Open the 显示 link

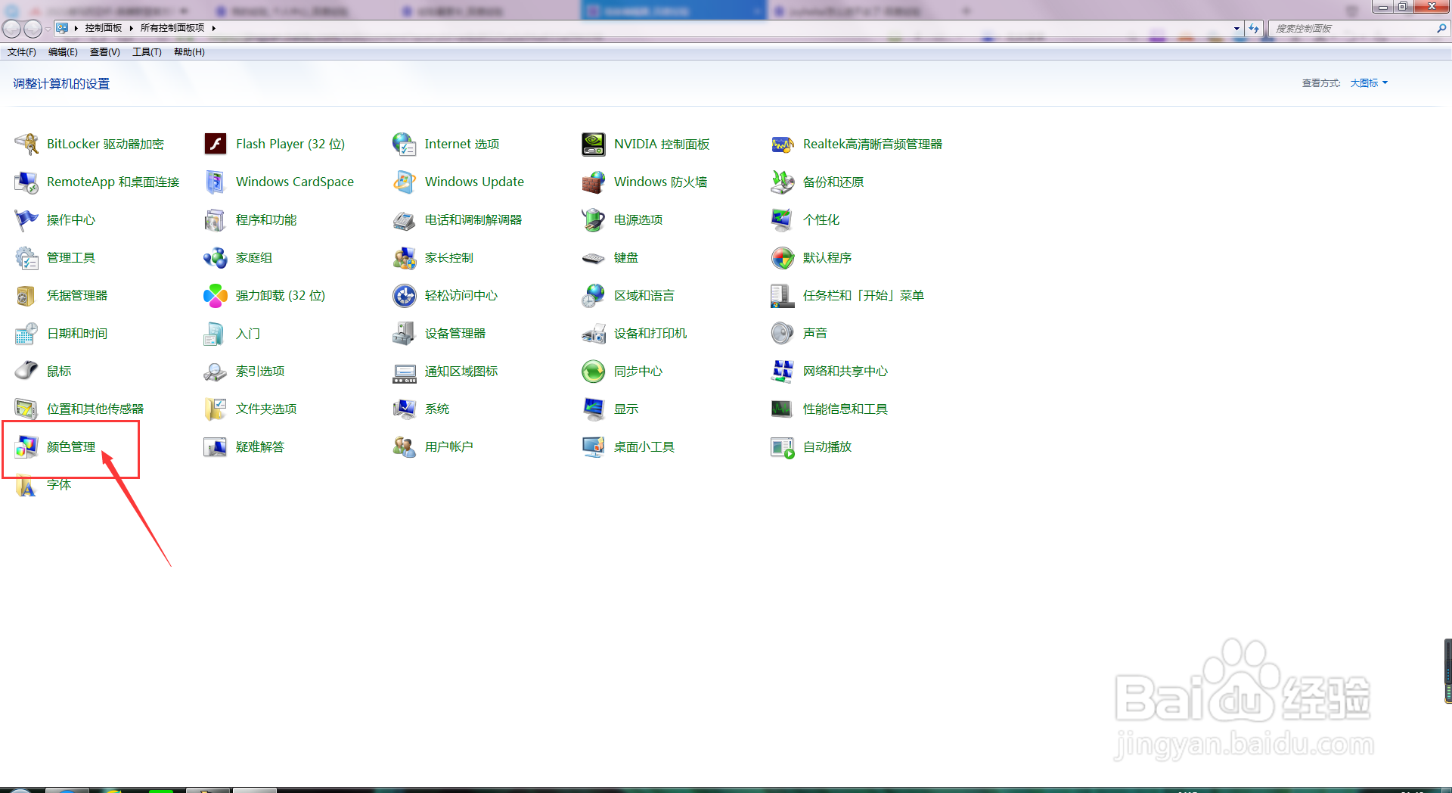tap(626, 409)
